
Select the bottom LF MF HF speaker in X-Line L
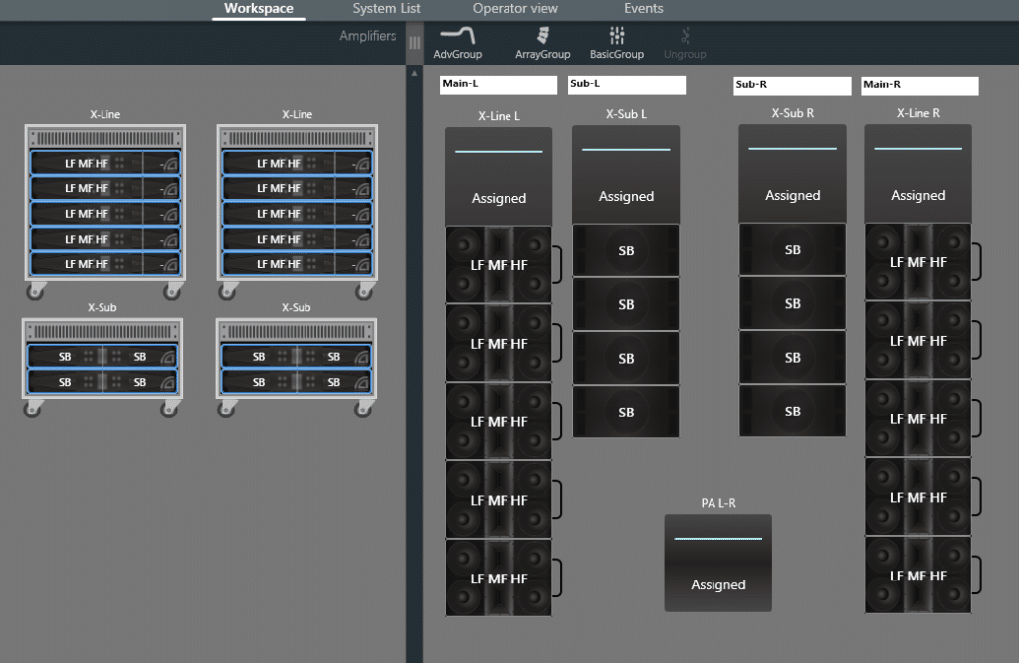[x=499, y=579]
